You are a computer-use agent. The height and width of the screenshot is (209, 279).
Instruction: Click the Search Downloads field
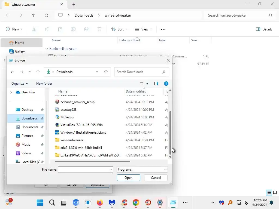(141, 72)
